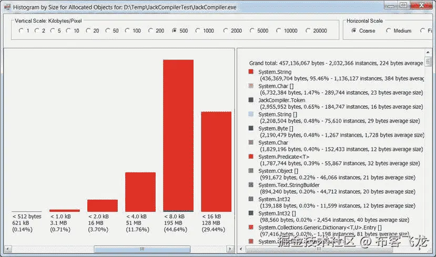Click the Grand total summary line
436x257 pixels.
point(336,64)
